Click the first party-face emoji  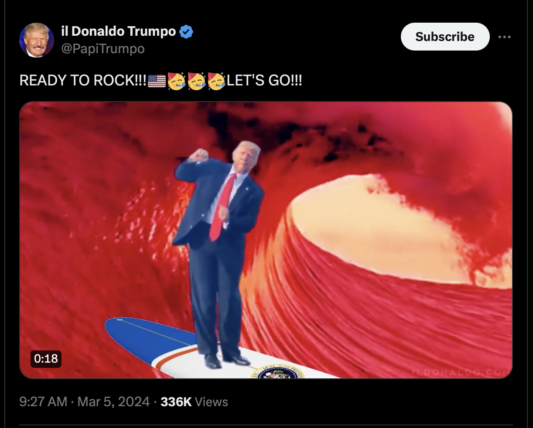177,81
